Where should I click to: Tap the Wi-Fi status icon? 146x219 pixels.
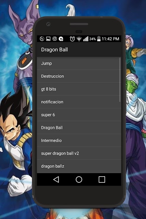click(x=79, y=39)
